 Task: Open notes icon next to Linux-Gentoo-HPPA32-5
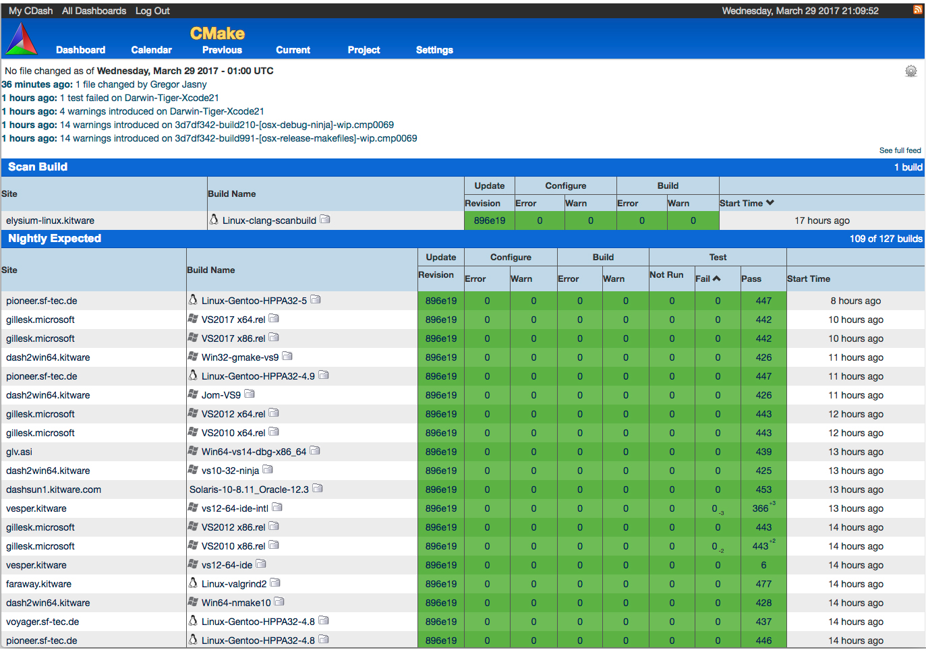(316, 299)
